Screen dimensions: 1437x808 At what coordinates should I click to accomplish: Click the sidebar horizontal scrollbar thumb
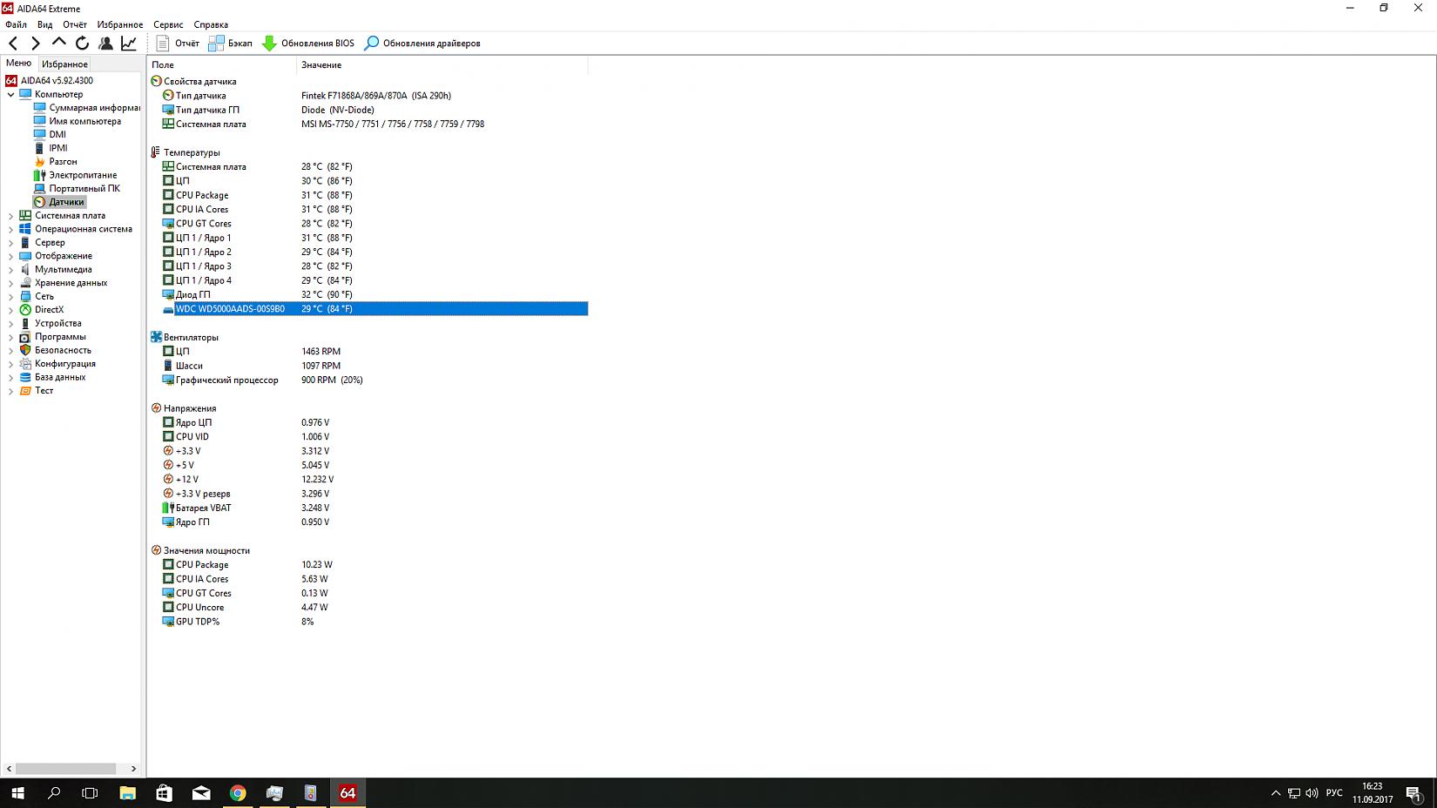[x=66, y=769]
